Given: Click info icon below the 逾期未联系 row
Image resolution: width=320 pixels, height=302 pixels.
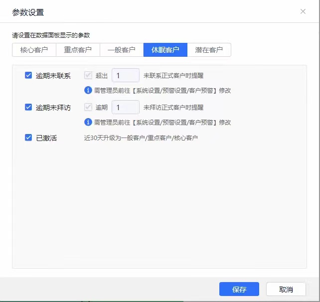Looking at the screenshot, I should pyautogui.click(x=88, y=90).
